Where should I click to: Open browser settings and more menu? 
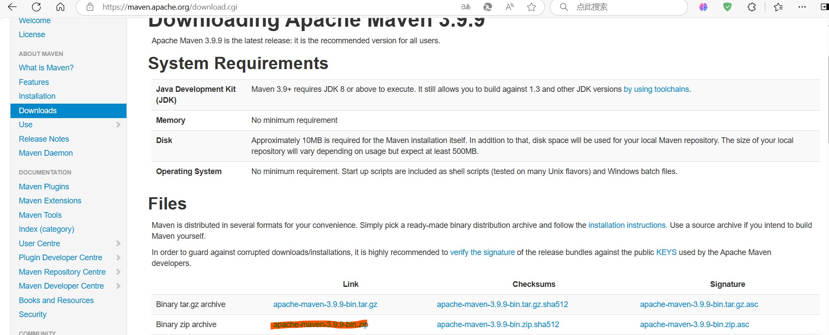tap(802, 7)
